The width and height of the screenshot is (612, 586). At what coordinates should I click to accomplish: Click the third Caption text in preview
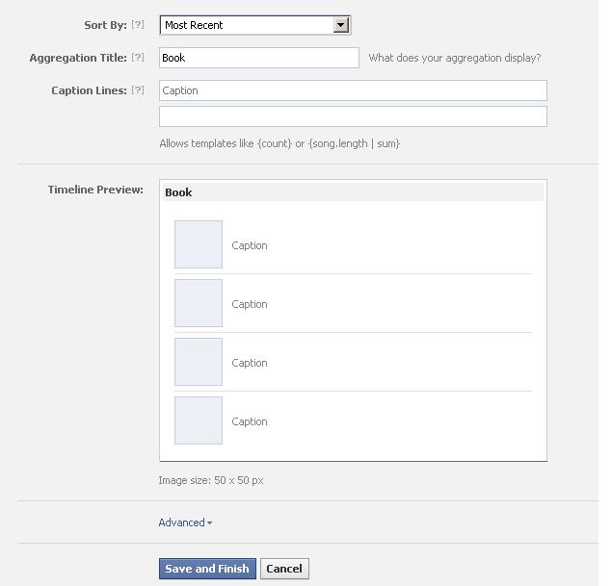250,363
